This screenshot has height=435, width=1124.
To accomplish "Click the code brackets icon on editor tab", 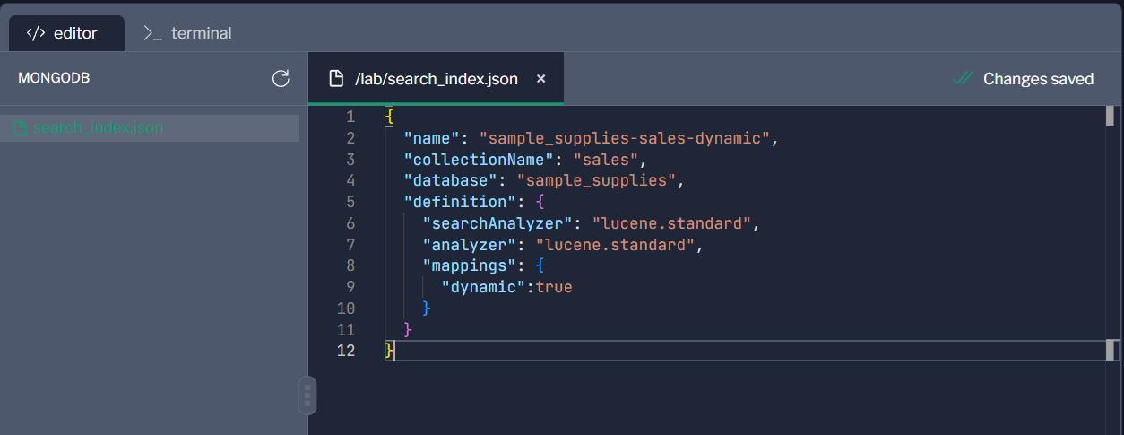I will click(x=36, y=33).
